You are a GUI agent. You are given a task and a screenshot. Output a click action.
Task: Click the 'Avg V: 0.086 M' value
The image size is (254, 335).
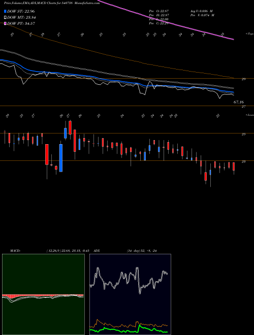tap(201, 11)
